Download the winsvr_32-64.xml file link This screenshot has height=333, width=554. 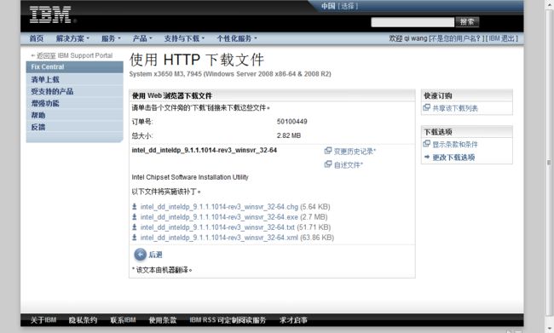[219, 238]
